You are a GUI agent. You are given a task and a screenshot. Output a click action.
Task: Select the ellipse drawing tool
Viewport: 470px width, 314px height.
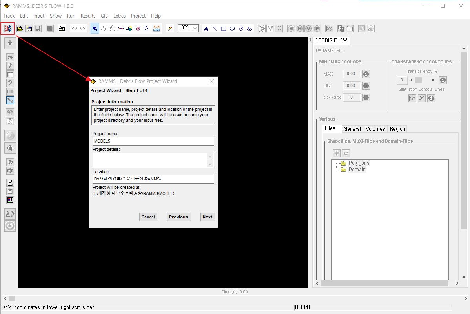point(232,29)
